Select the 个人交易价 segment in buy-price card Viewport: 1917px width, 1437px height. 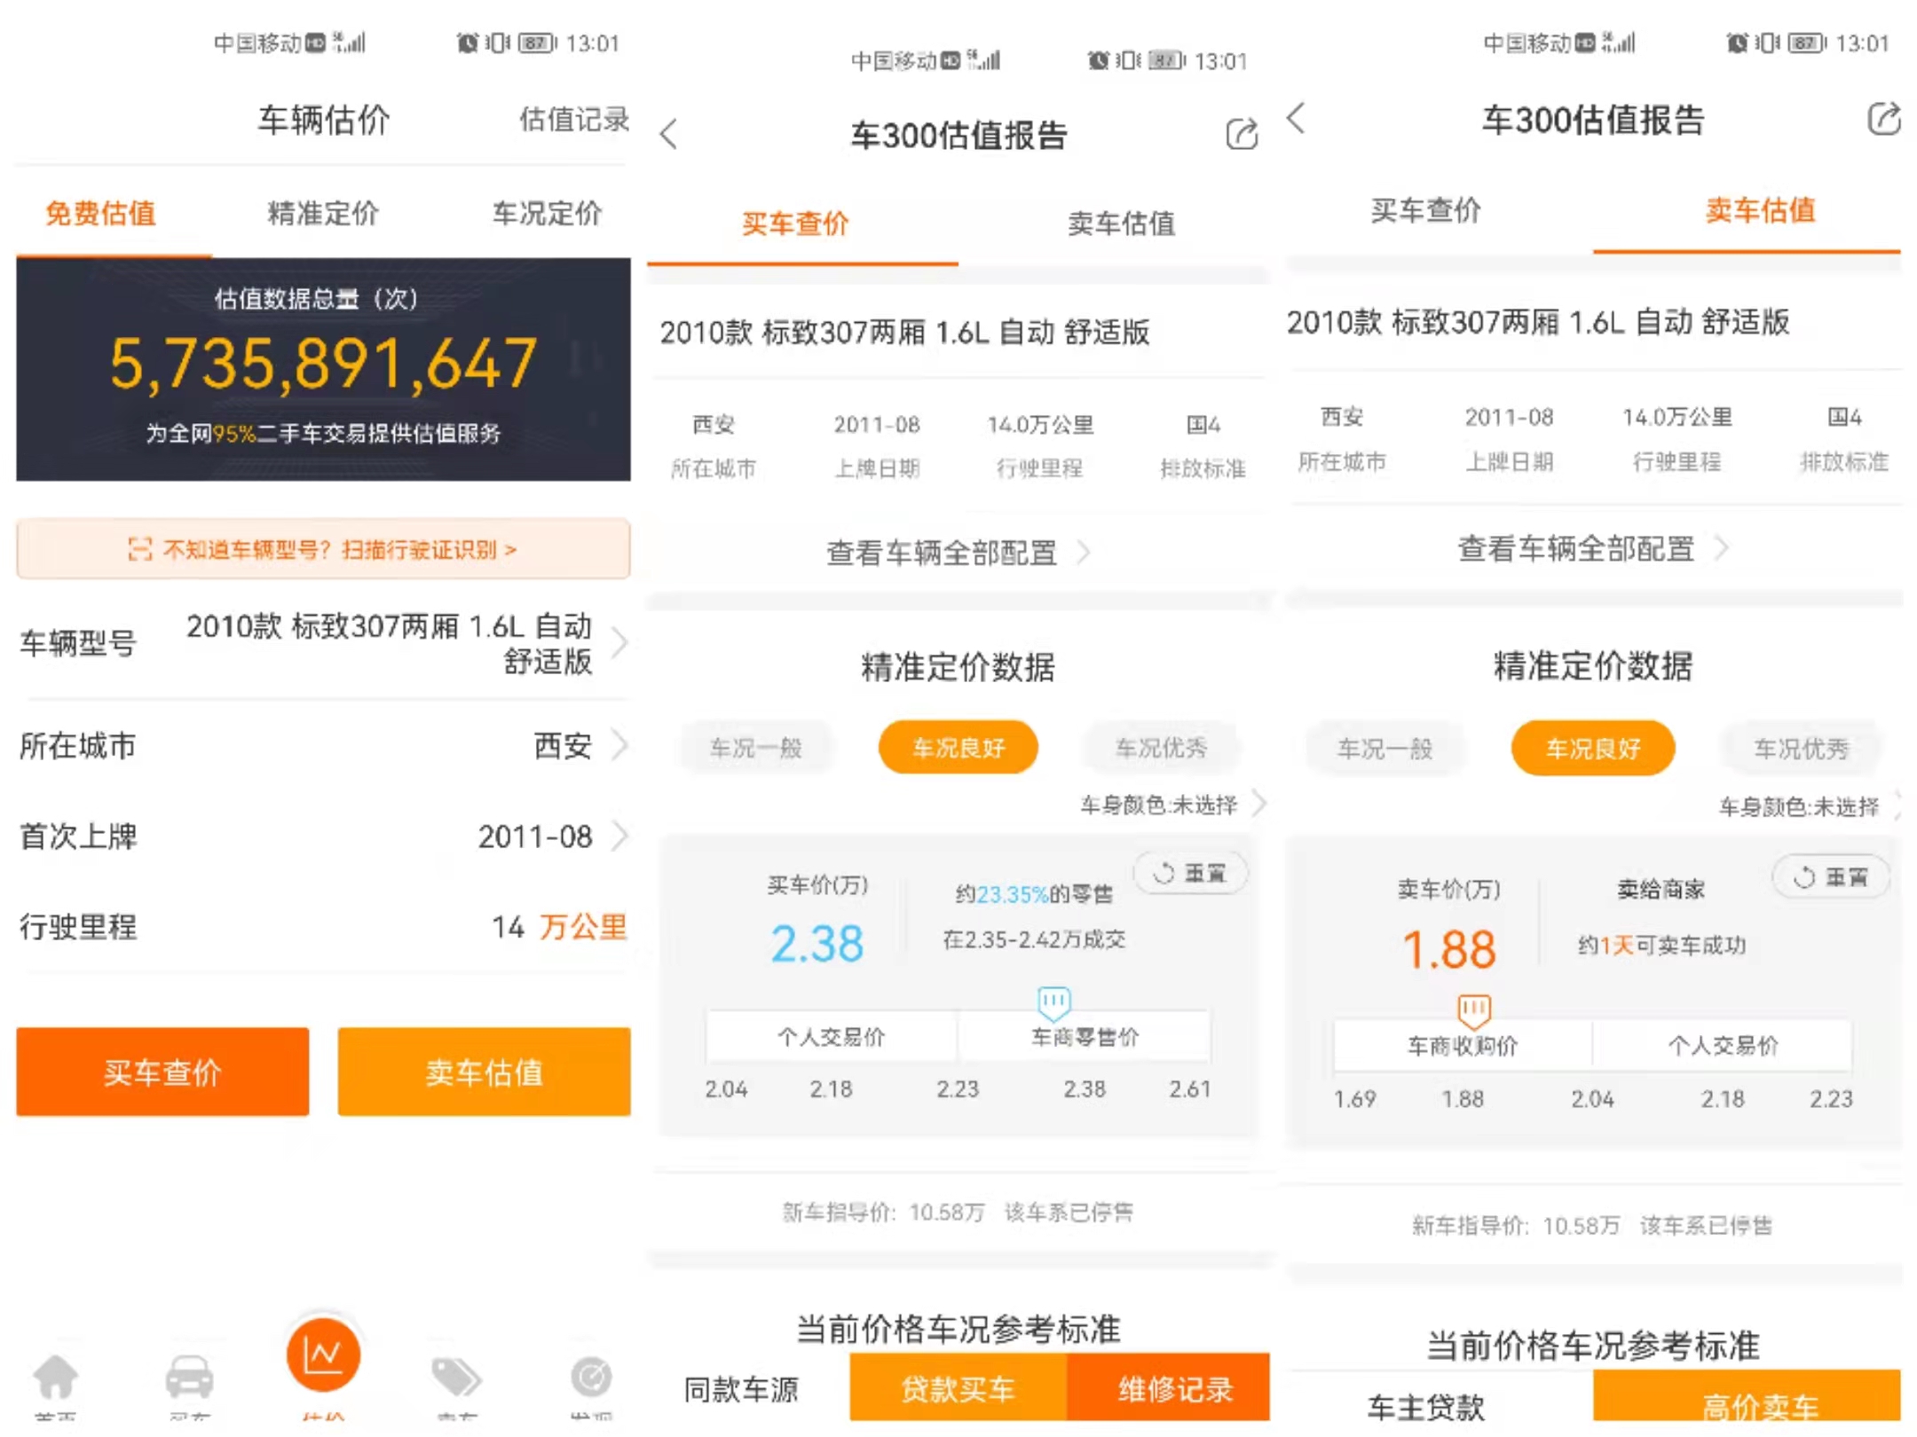tap(832, 1036)
